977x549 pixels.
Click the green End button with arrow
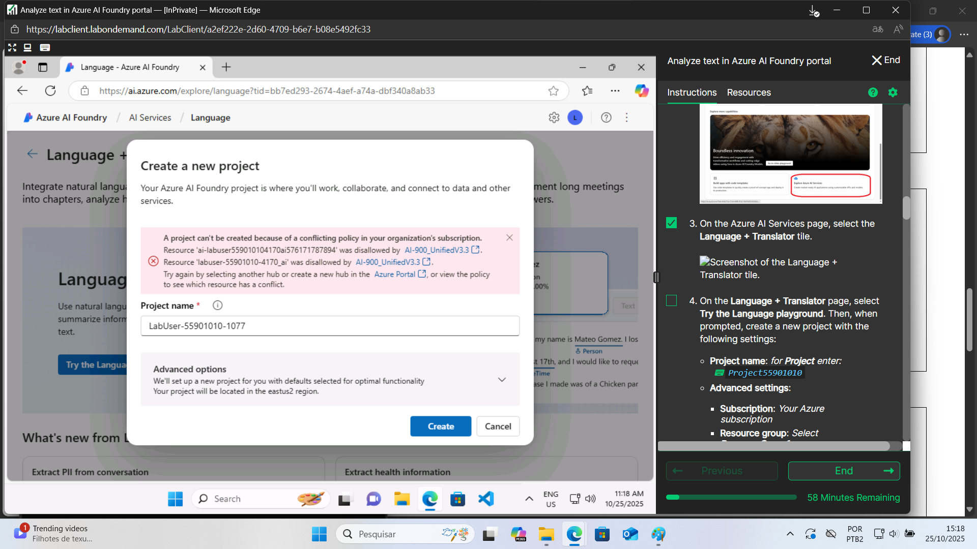[x=844, y=471]
